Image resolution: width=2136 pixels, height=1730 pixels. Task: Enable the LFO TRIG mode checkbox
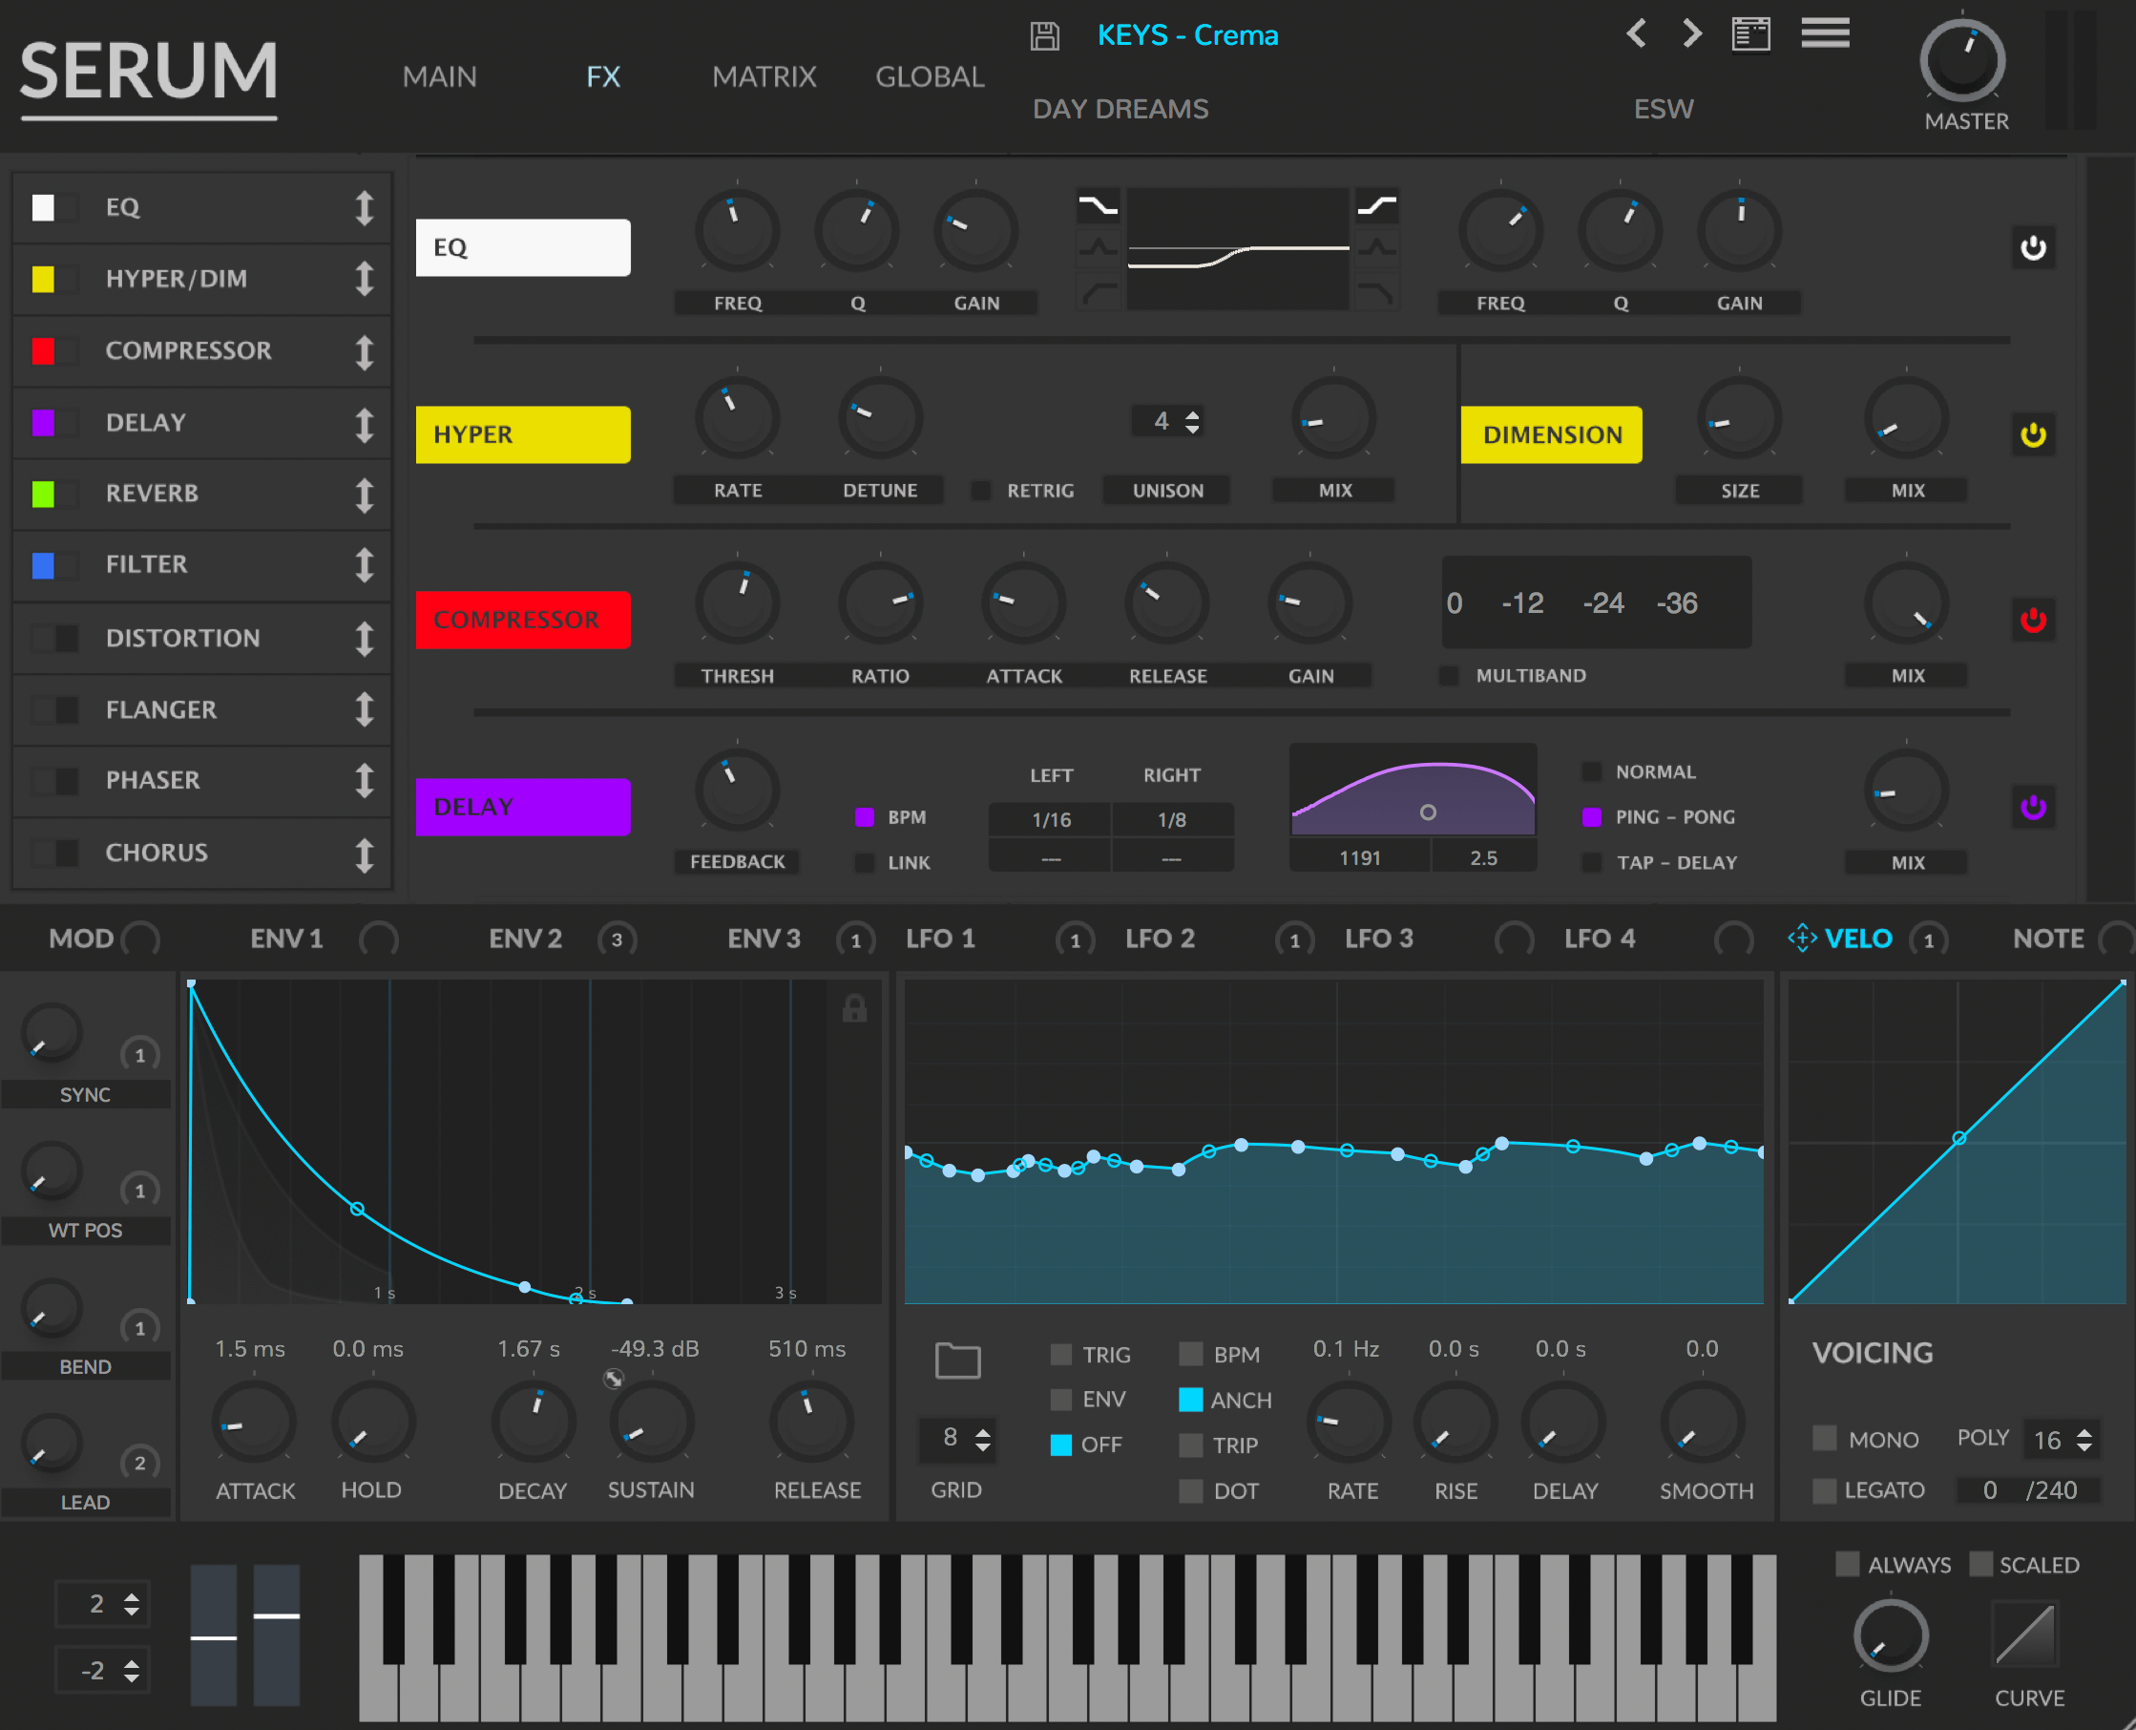(1061, 1354)
